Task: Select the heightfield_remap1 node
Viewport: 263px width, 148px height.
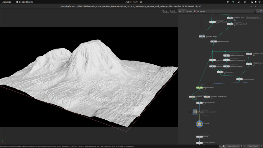Action: click(x=214, y=42)
